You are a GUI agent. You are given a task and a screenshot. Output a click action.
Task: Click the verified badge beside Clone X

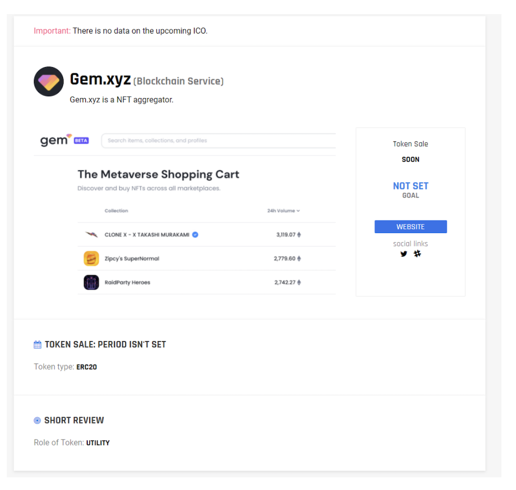tap(195, 234)
